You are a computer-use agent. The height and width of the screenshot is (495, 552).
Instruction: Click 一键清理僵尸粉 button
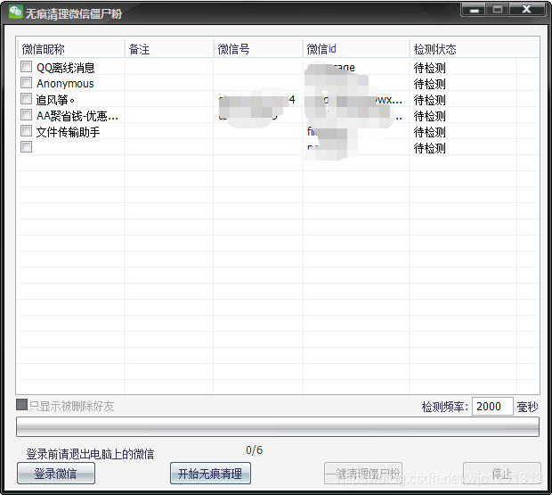(x=363, y=473)
